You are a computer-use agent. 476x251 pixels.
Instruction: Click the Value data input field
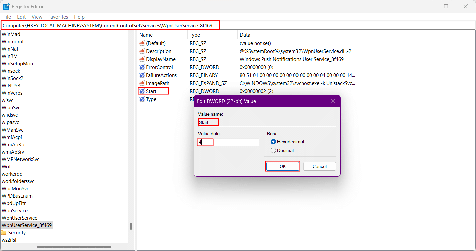point(228,142)
